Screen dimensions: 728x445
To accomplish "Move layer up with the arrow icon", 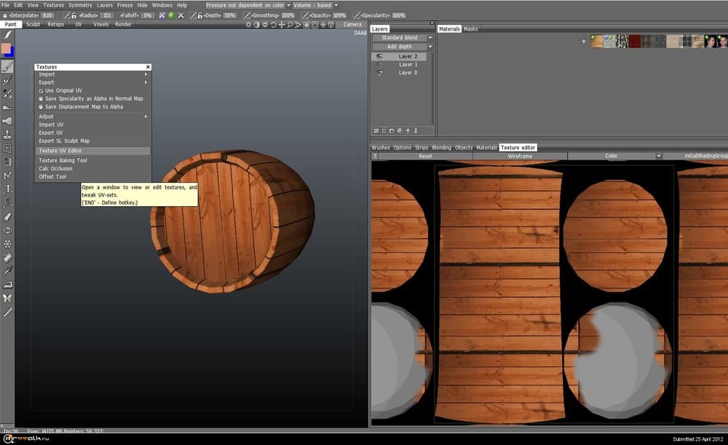I will (408, 131).
